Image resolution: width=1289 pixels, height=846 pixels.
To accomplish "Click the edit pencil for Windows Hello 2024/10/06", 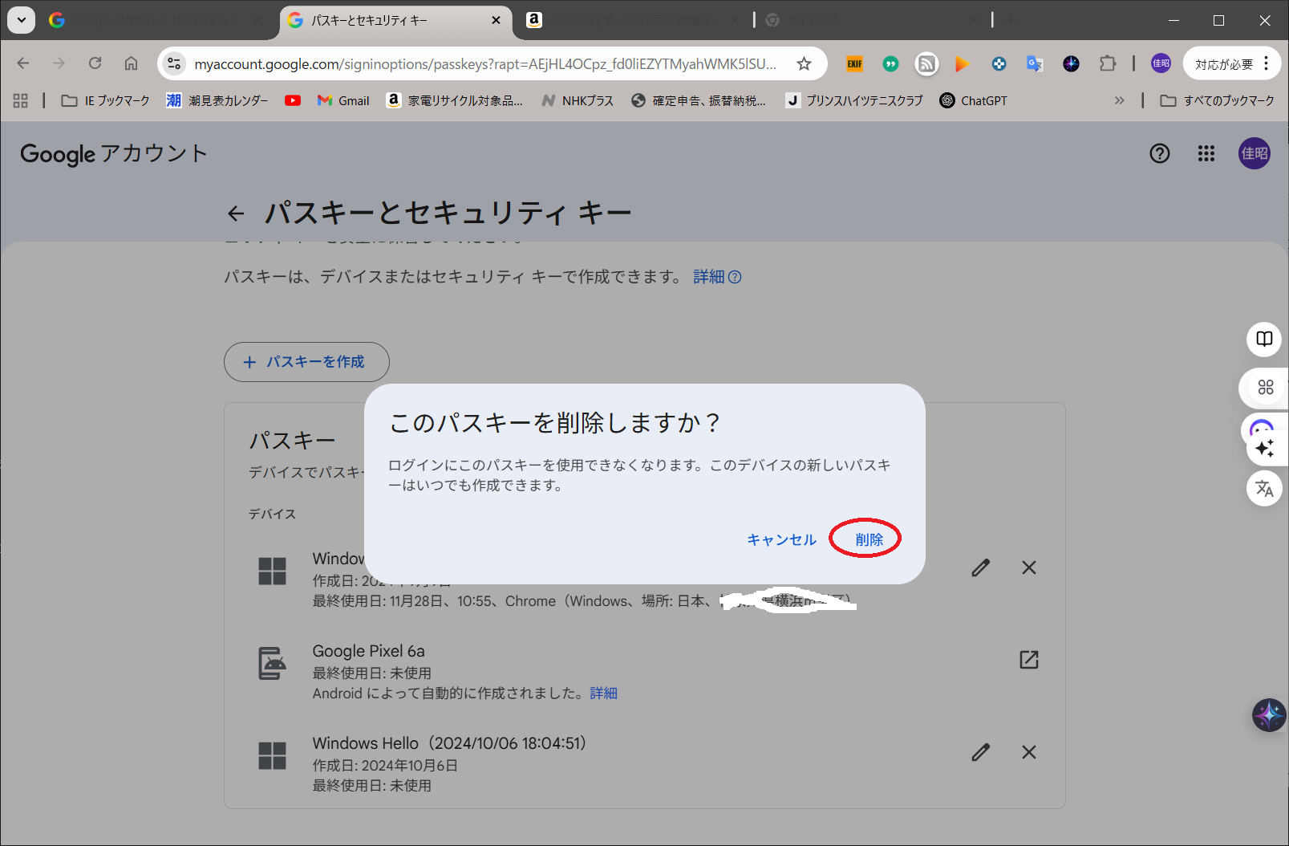I will [980, 752].
